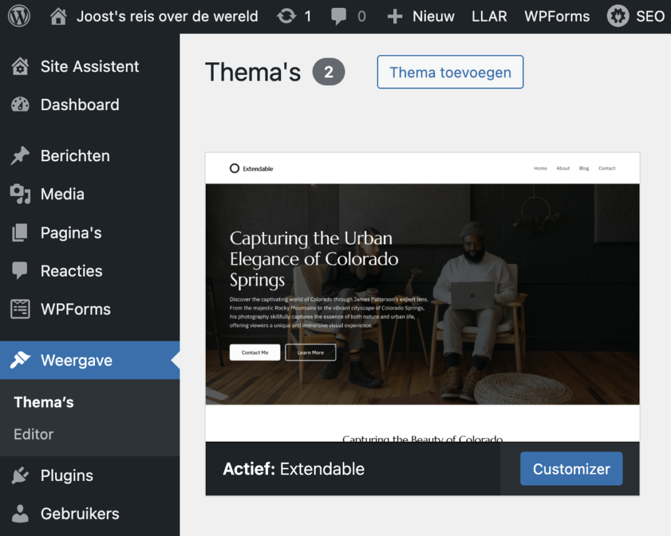The width and height of the screenshot is (671, 536).
Task: Click the plus icon next to Nieuw
Action: coord(394,16)
